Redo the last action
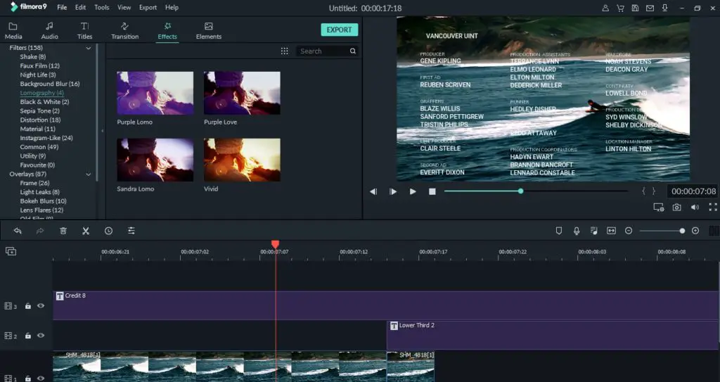720x382 pixels. pos(40,231)
